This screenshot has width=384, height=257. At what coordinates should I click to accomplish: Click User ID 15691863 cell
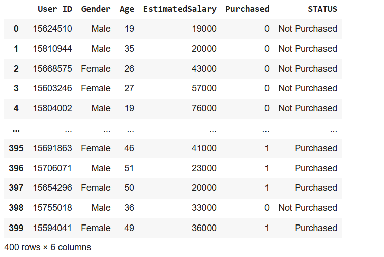click(x=52, y=148)
